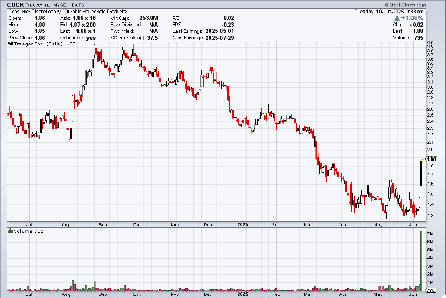Click the Last value 1.88 x 1
This screenshot has height=298, width=446.
[x=86, y=31]
